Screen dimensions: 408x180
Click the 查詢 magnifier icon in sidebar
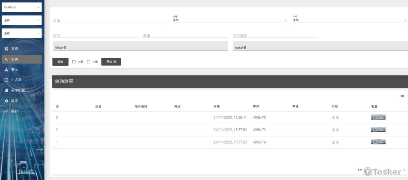[x=7, y=59]
